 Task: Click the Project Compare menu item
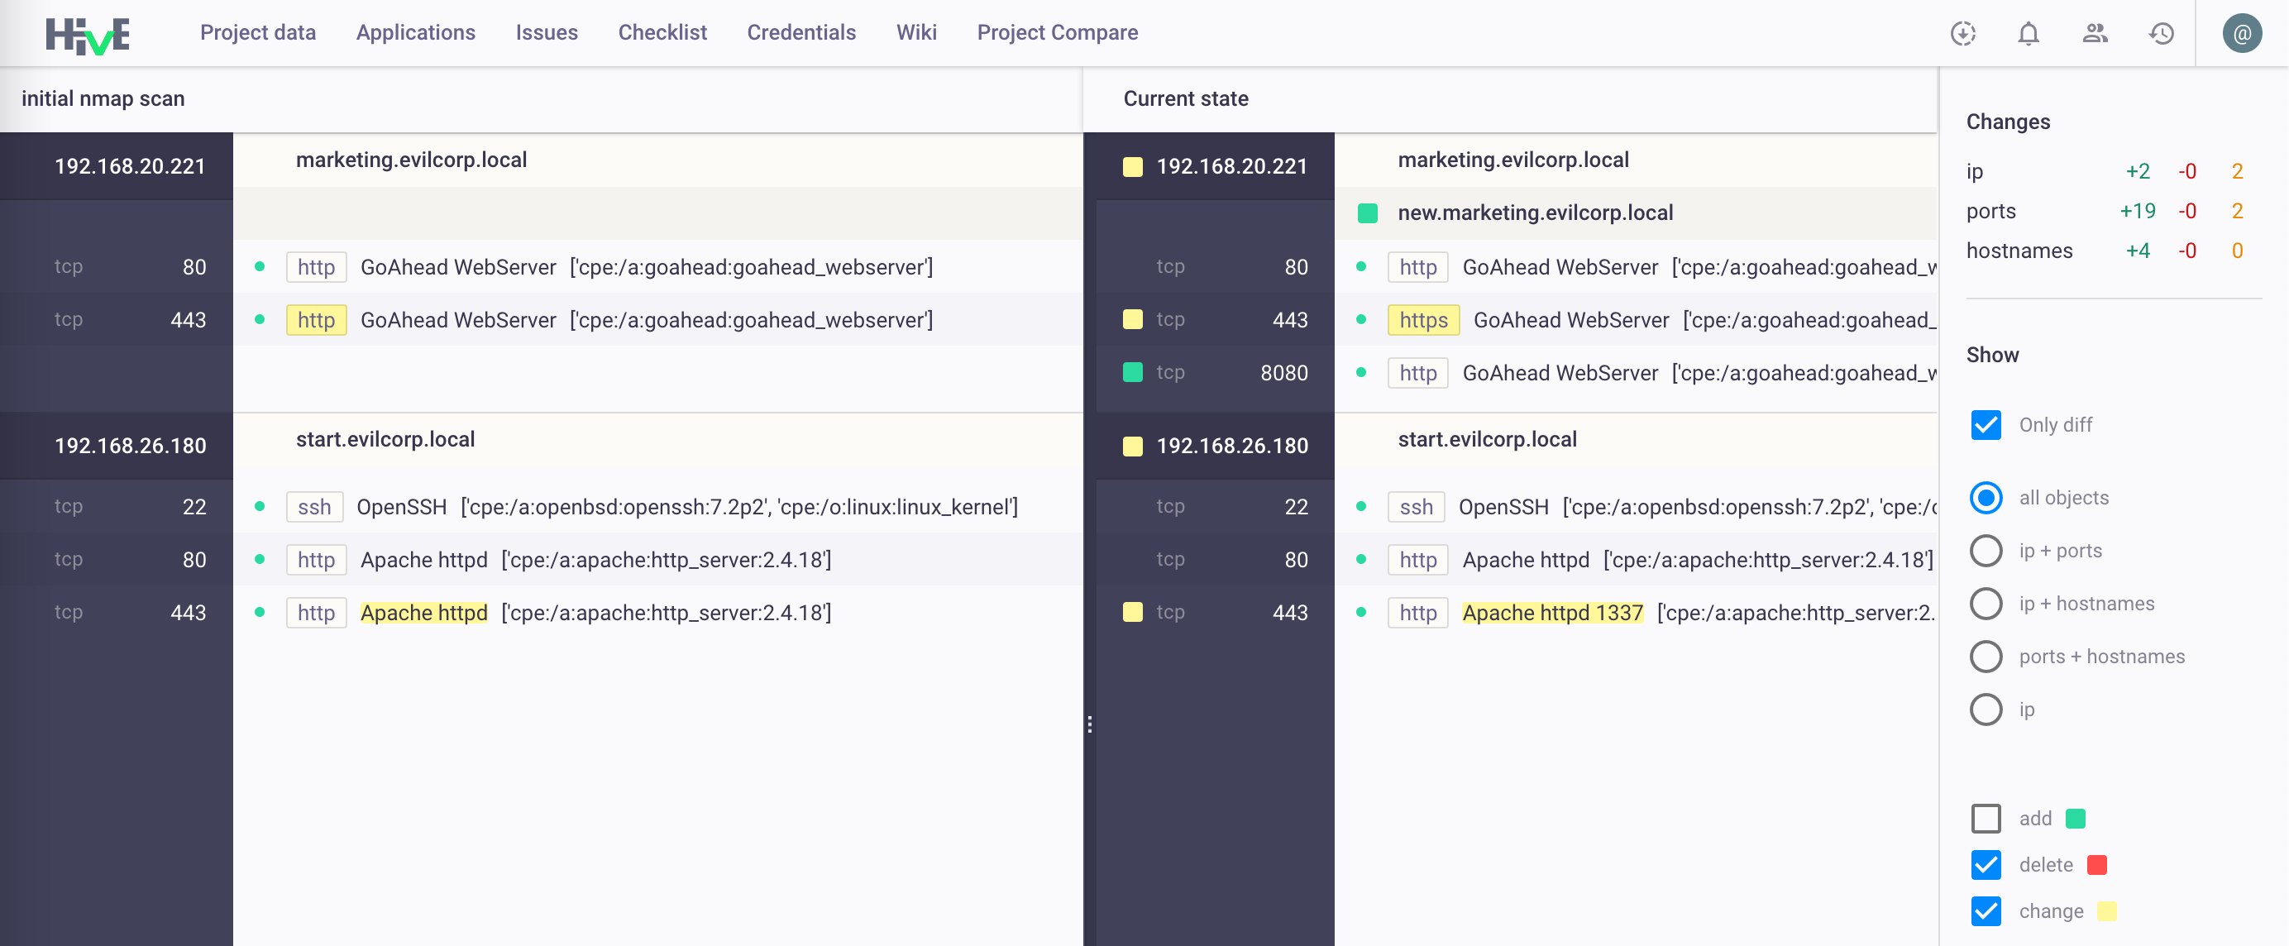coord(1057,32)
